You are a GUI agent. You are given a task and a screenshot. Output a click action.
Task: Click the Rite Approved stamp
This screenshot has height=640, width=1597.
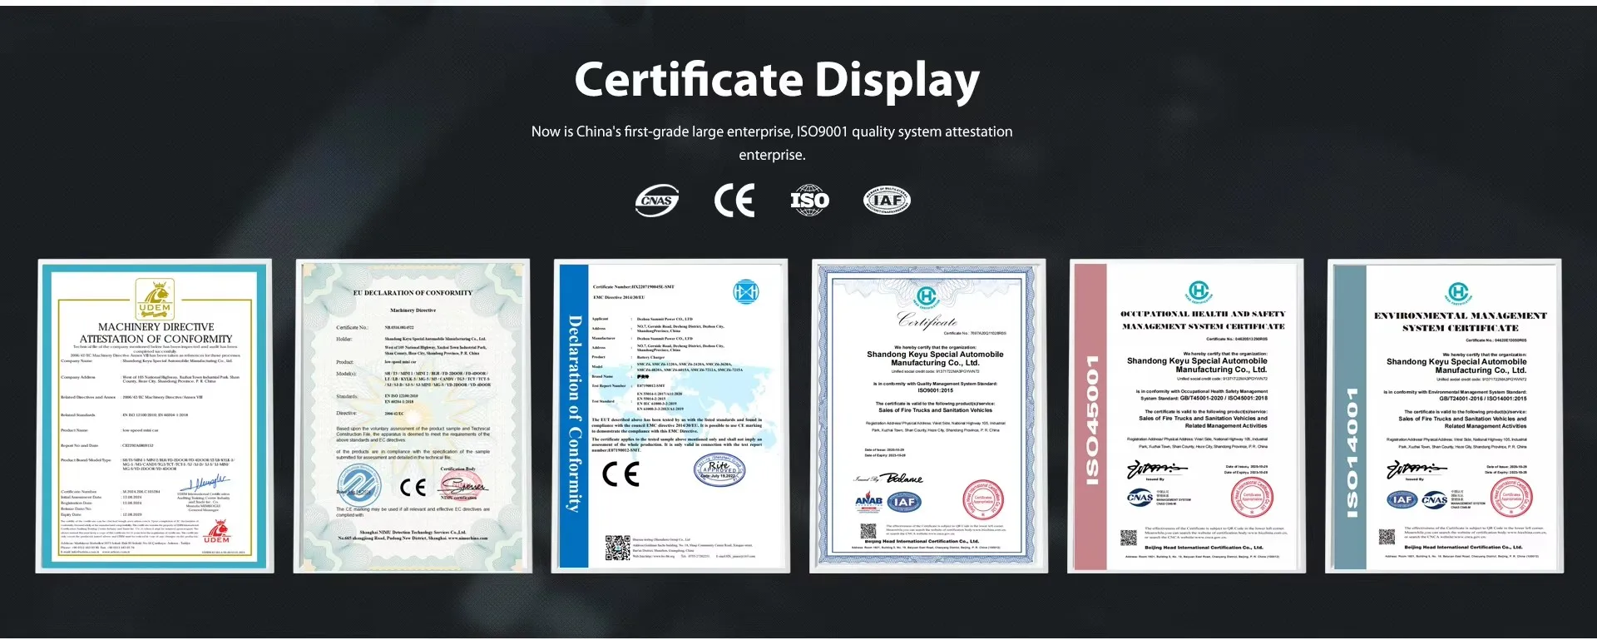pos(719,470)
